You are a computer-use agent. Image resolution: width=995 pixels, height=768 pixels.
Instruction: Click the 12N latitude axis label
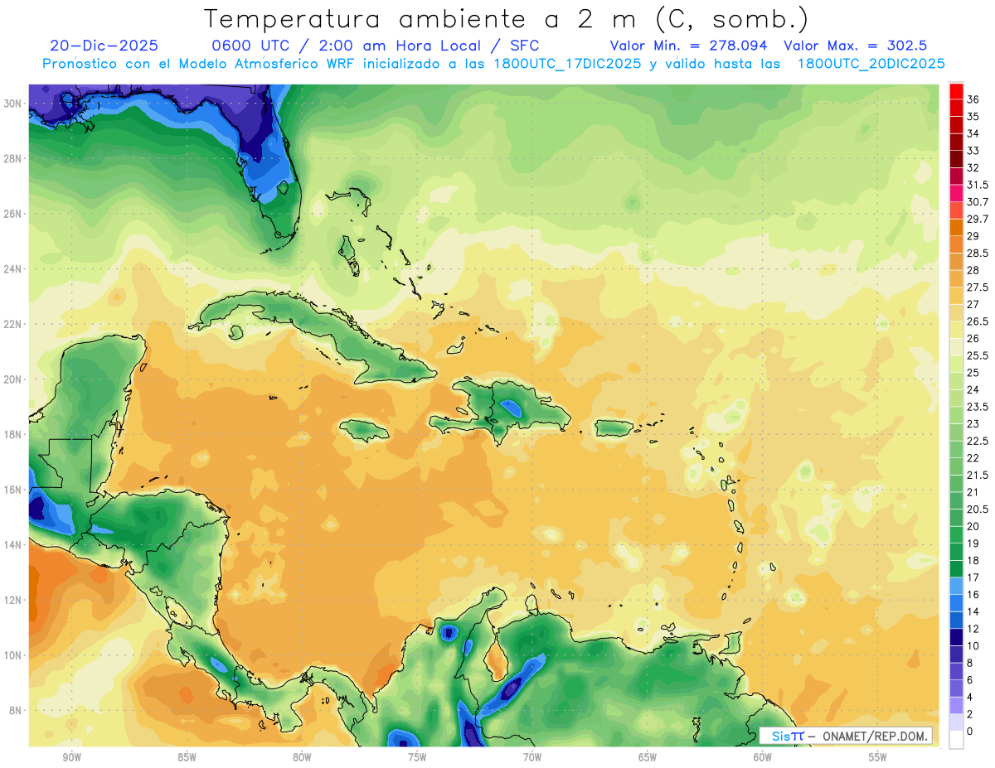pos(14,600)
